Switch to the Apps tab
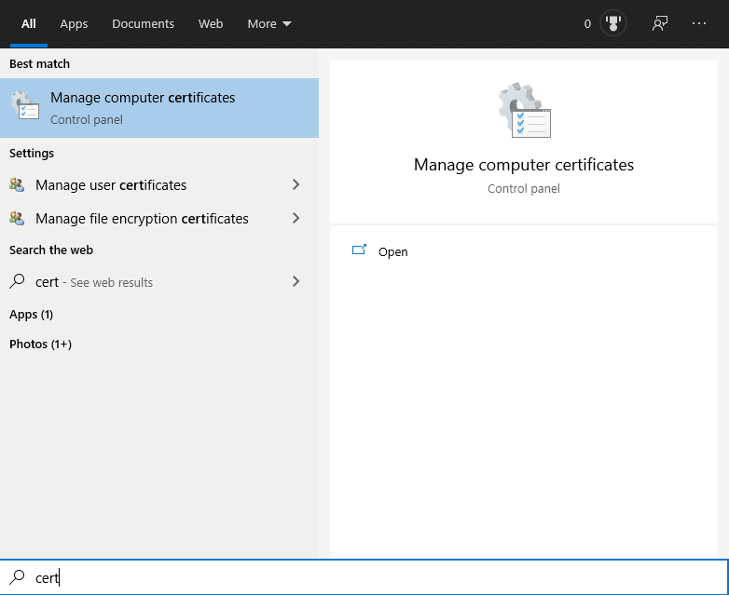Viewport: 729px width, 595px height. point(74,23)
